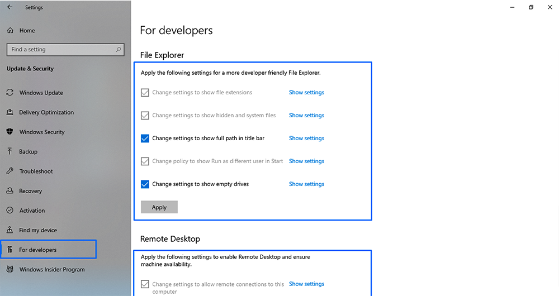
Task: Click the File Explorer section heading
Action: 162,55
